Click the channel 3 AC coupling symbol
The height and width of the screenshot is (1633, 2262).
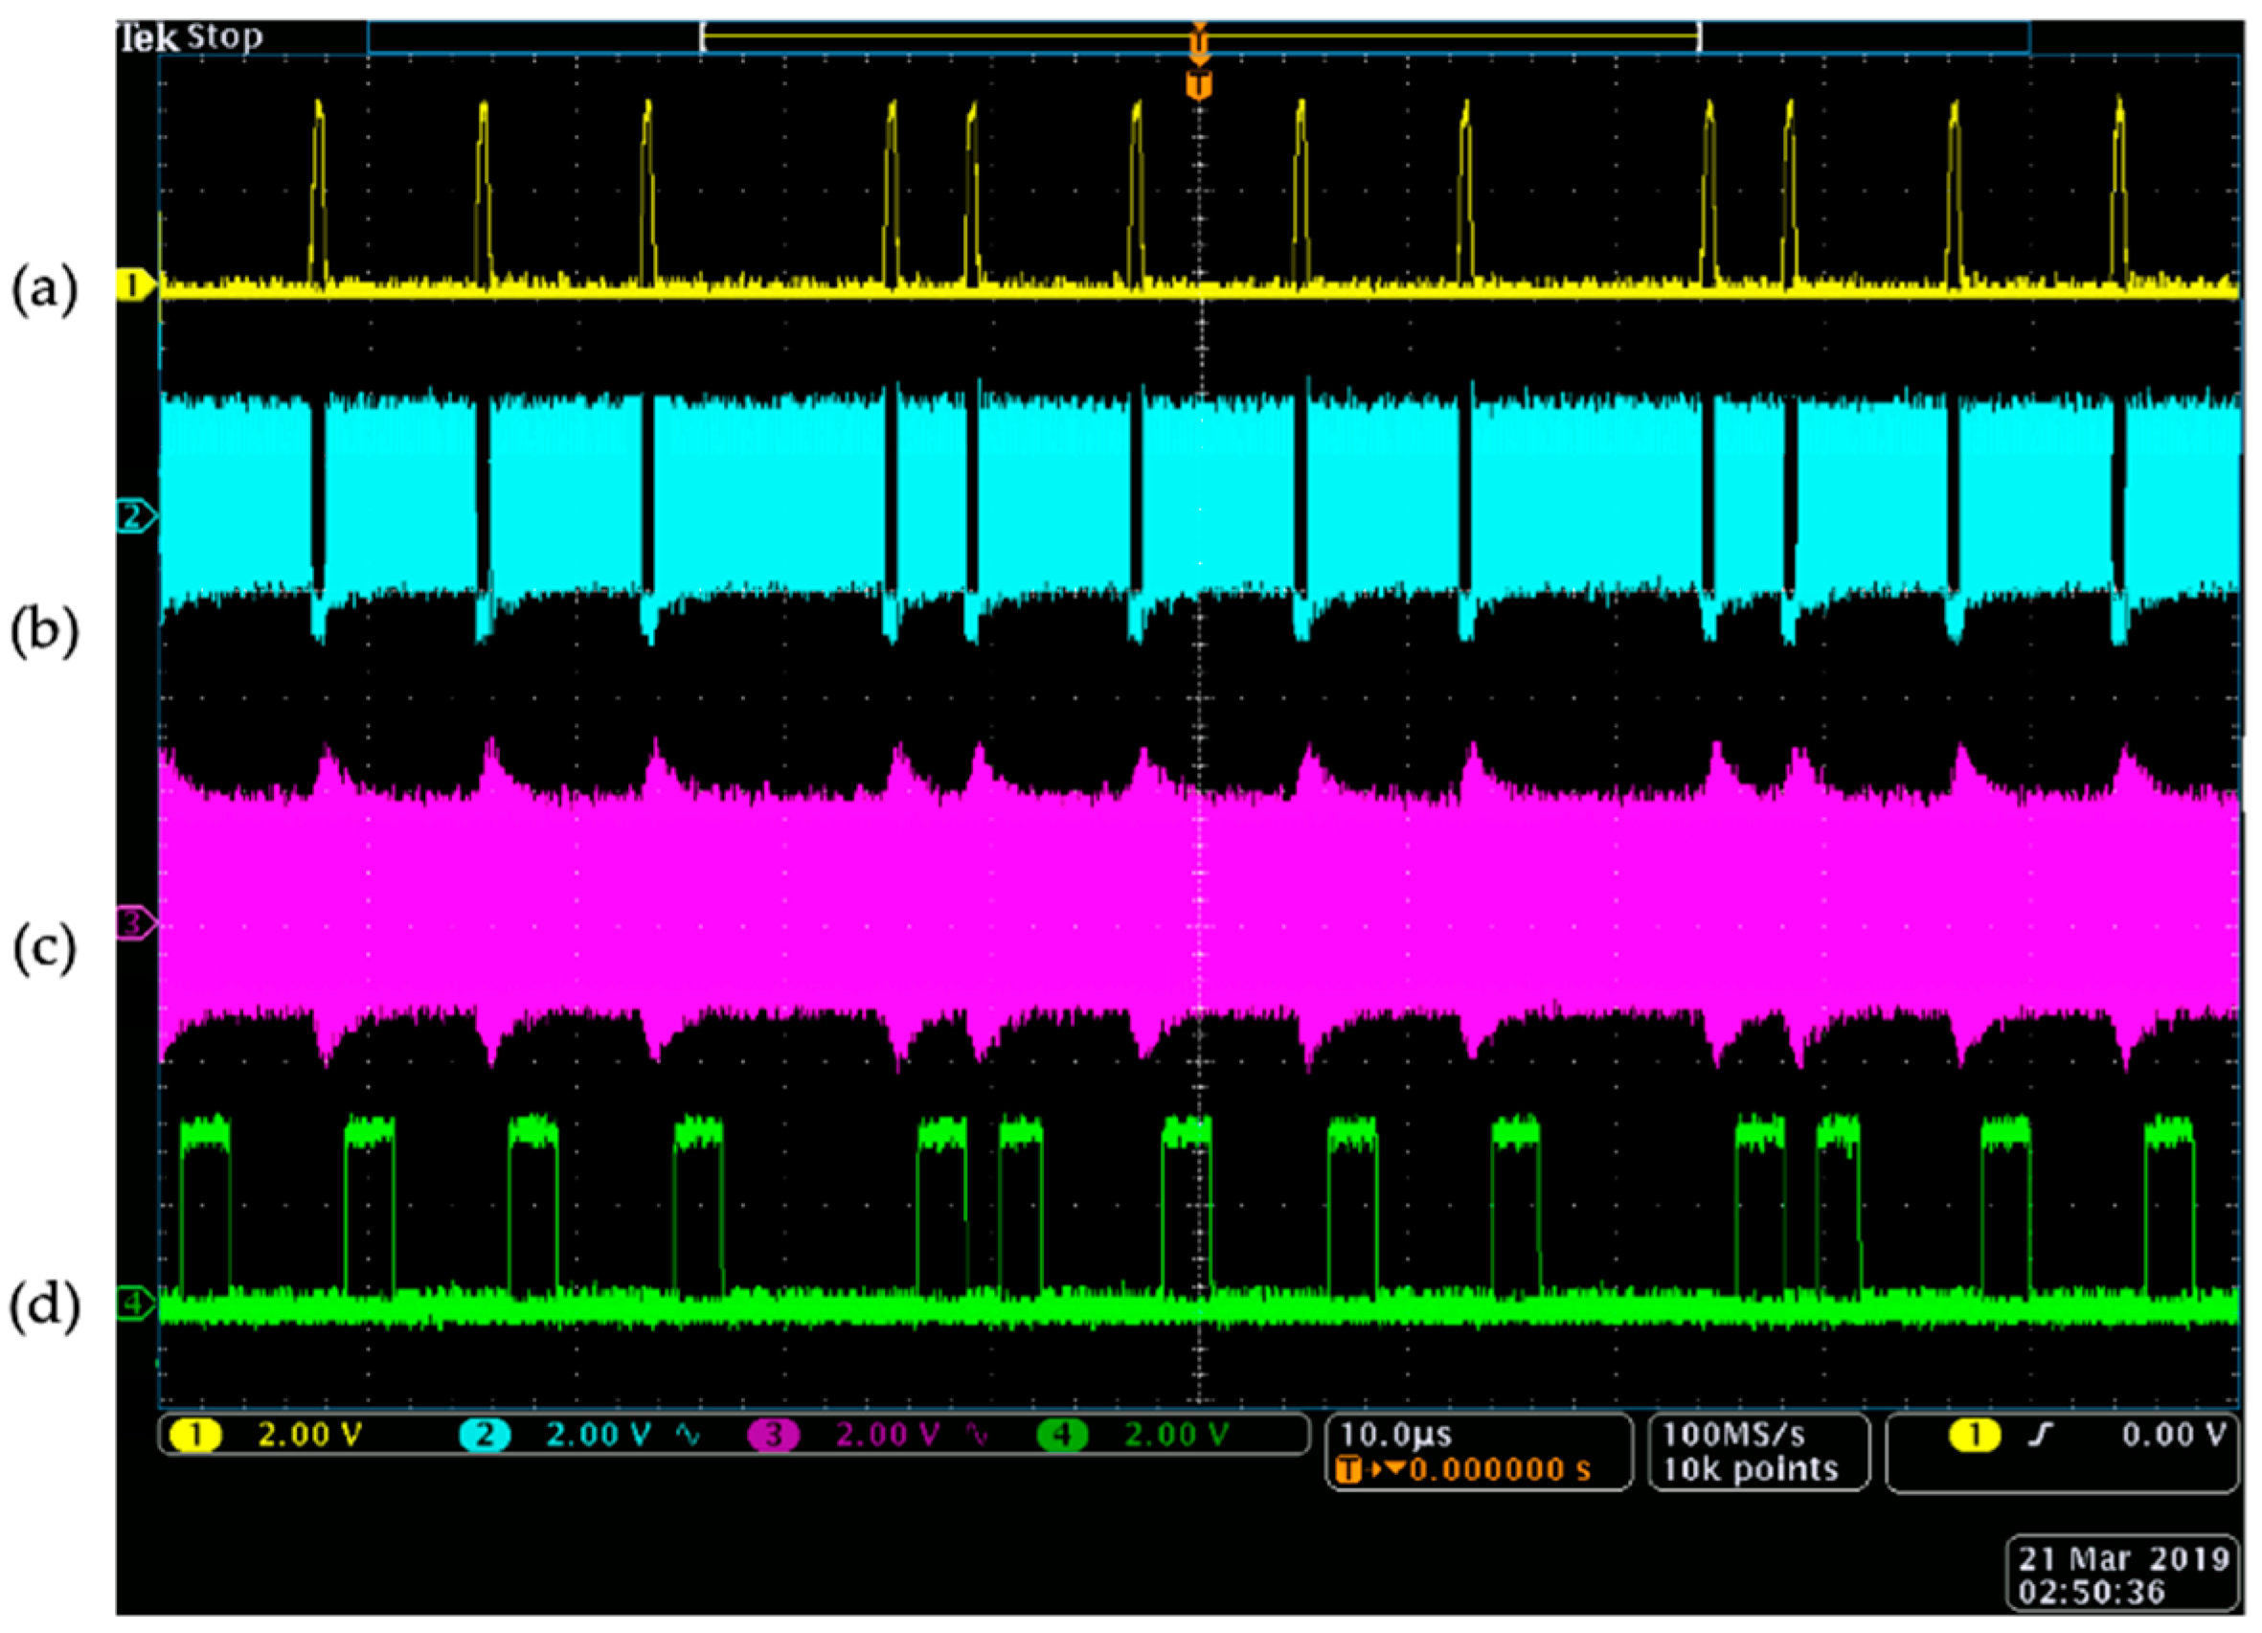coord(978,1435)
